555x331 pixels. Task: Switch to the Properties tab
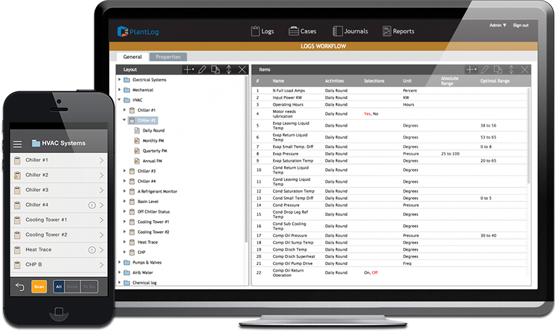pos(168,57)
